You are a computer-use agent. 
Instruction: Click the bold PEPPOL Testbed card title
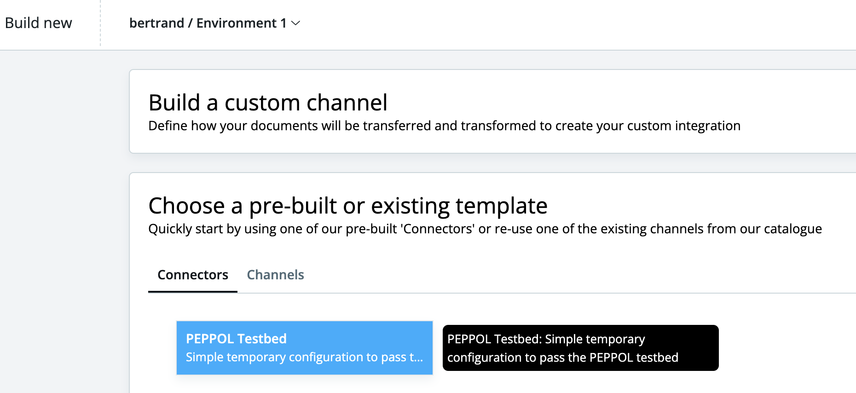[236, 339]
